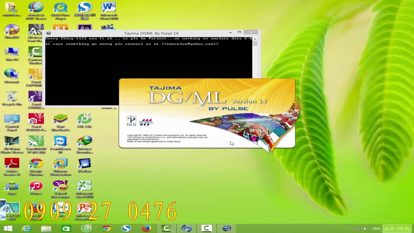Select the Network desktop icon
The image size is (414, 233).
tap(12, 76)
